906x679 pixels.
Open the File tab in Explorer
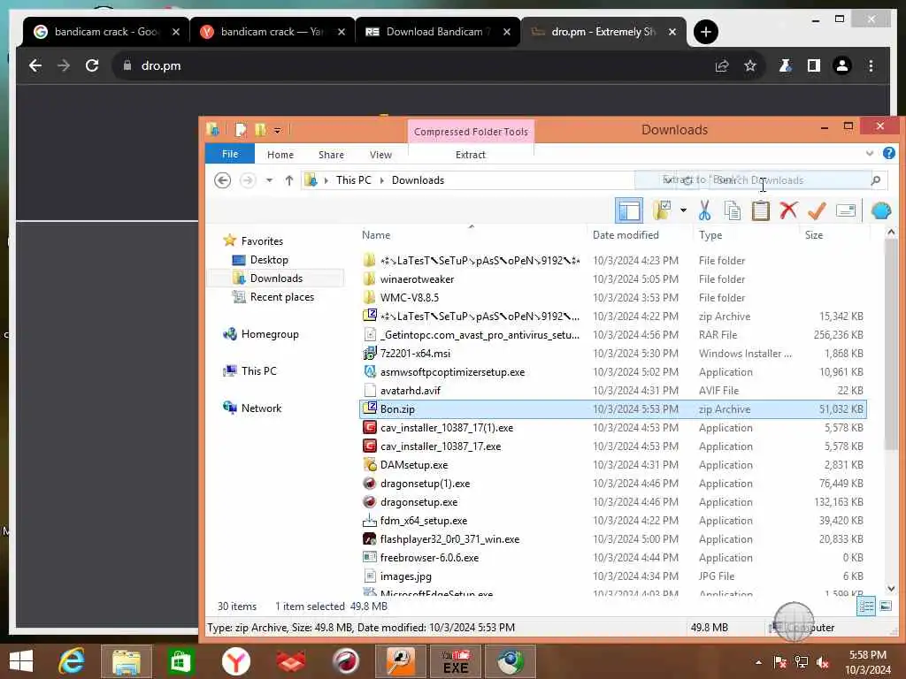click(230, 154)
